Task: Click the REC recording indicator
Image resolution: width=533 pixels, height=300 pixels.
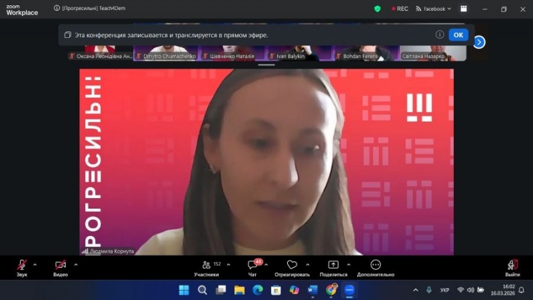Action: 398,9
